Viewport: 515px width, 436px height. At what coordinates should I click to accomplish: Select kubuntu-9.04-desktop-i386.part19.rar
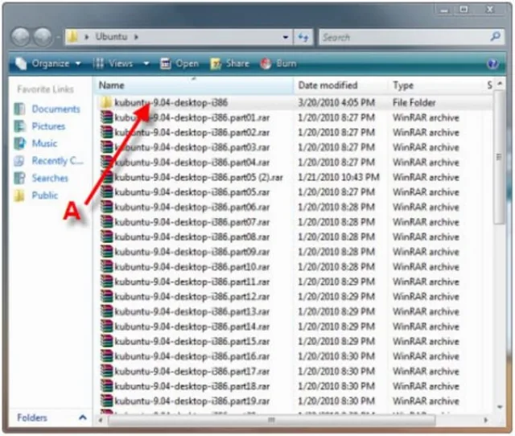pos(192,401)
